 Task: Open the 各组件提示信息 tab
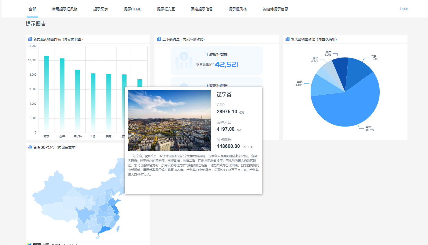click(275, 9)
